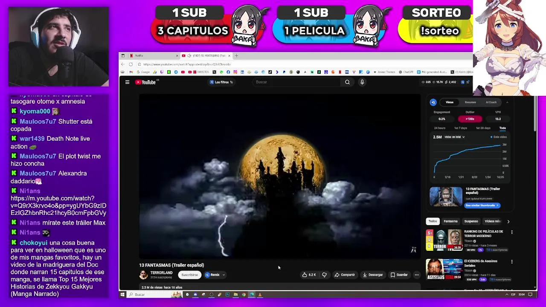546x307 pixels.
Task: Click the YouTube search magnifier button
Action: pyautogui.click(x=347, y=82)
